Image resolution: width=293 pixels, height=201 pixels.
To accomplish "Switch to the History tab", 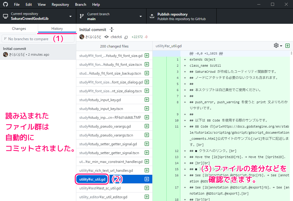I will 57,29.
